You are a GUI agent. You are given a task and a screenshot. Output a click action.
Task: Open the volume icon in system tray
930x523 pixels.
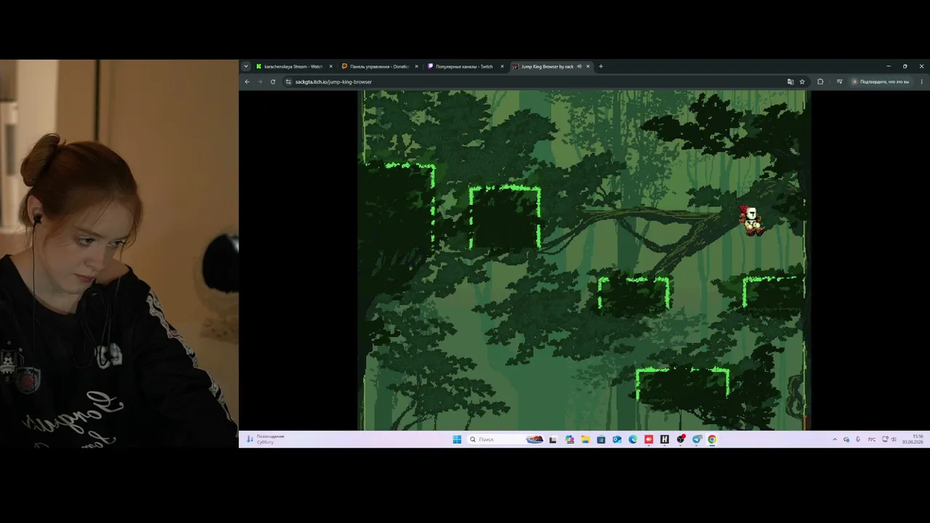[x=893, y=439]
